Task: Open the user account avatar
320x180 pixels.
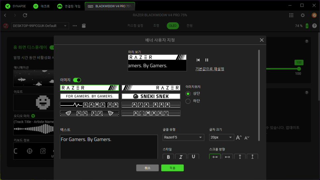Action: [314, 15]
